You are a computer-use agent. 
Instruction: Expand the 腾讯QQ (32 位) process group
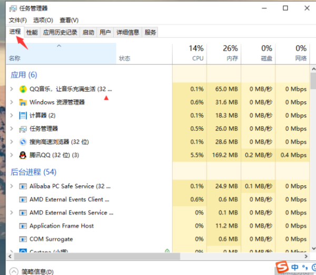[x=12, y=155]
